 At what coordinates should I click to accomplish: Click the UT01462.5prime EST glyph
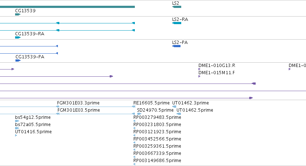pyautogui.click(x=179, y=114)
